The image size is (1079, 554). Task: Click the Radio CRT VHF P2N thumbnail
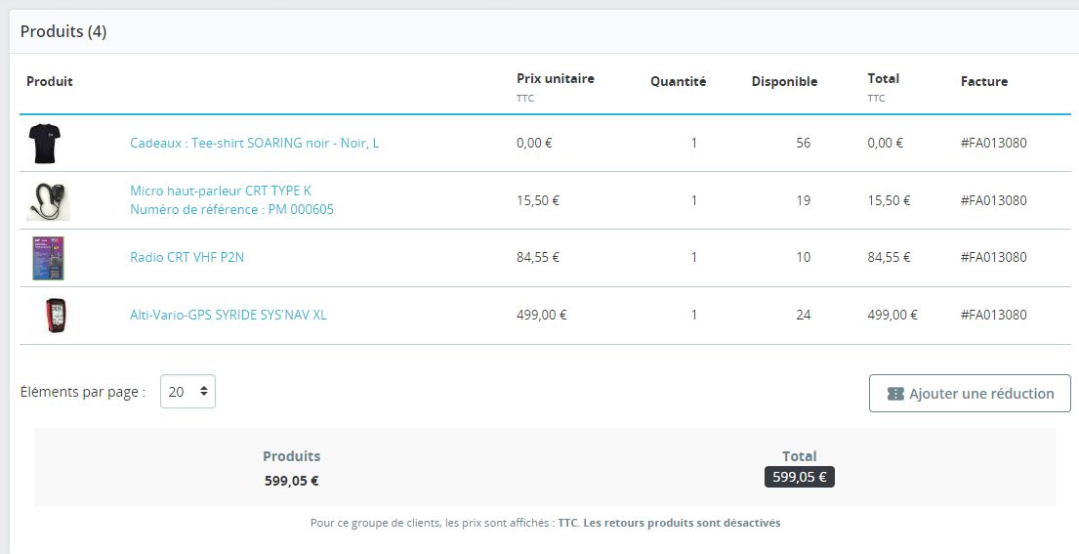coord(48,258)
